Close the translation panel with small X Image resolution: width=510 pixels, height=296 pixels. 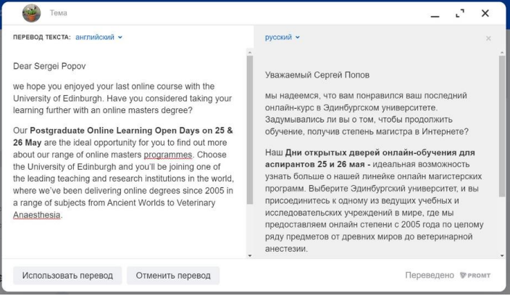pos(488,38)
